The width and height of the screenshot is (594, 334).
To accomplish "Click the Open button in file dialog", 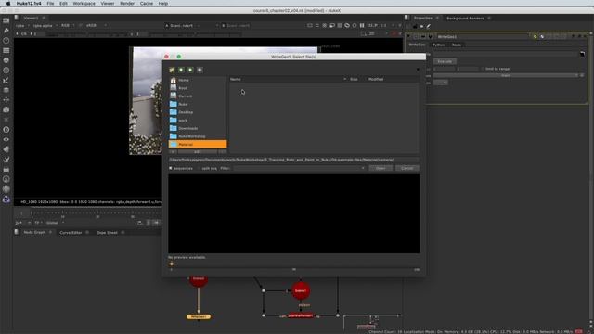I will click(x=381, y=168).
